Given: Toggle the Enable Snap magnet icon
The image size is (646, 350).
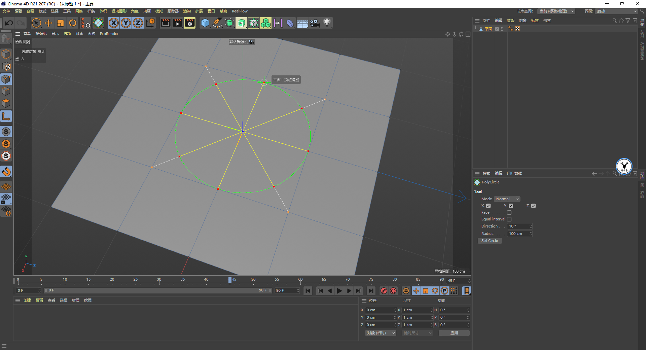Looking at the screenshot, I should [x=6, y=172].
